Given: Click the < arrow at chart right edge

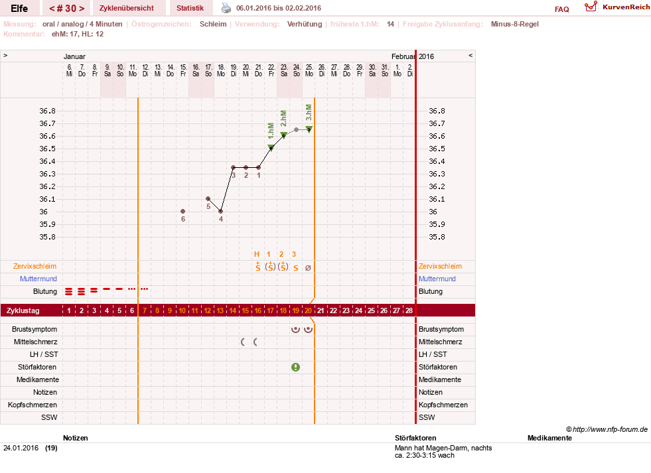Looking at the screenshot, I should coord(470,55).
